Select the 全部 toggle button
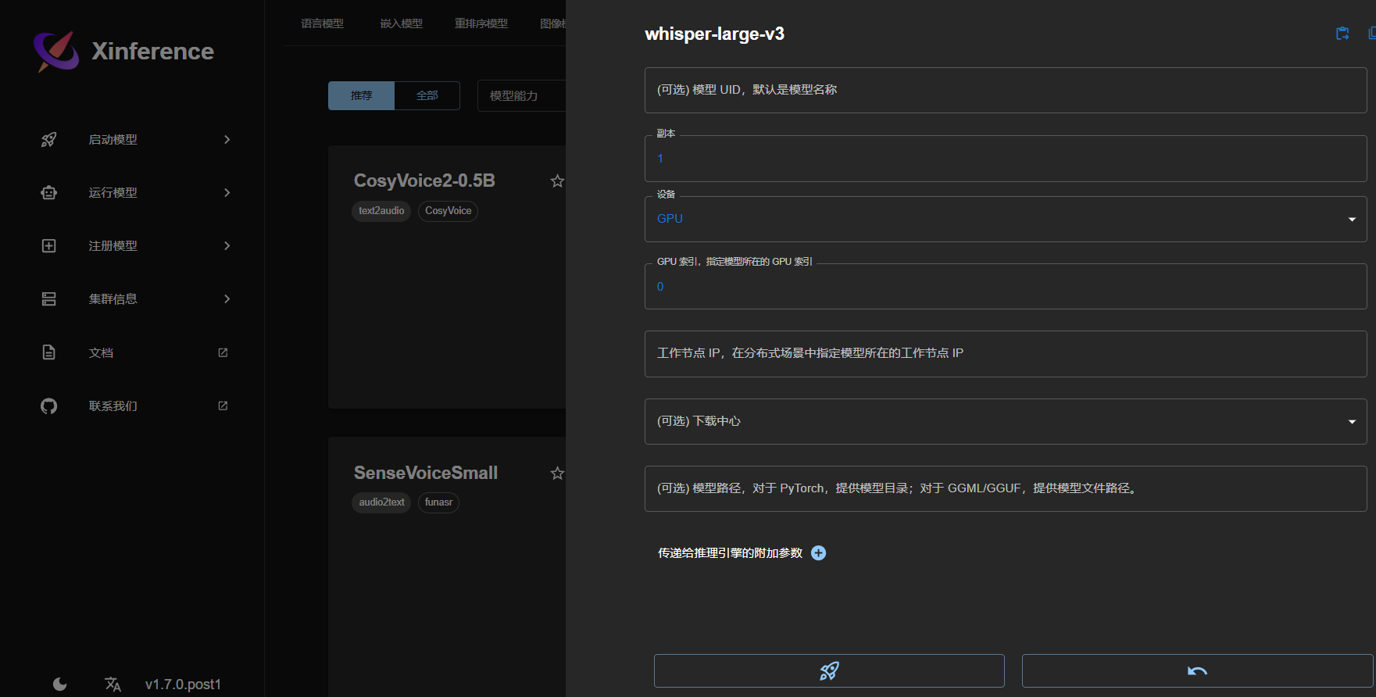Image resolution: width=1376 pixels, height=697 pixels. [x=427, y=95]
